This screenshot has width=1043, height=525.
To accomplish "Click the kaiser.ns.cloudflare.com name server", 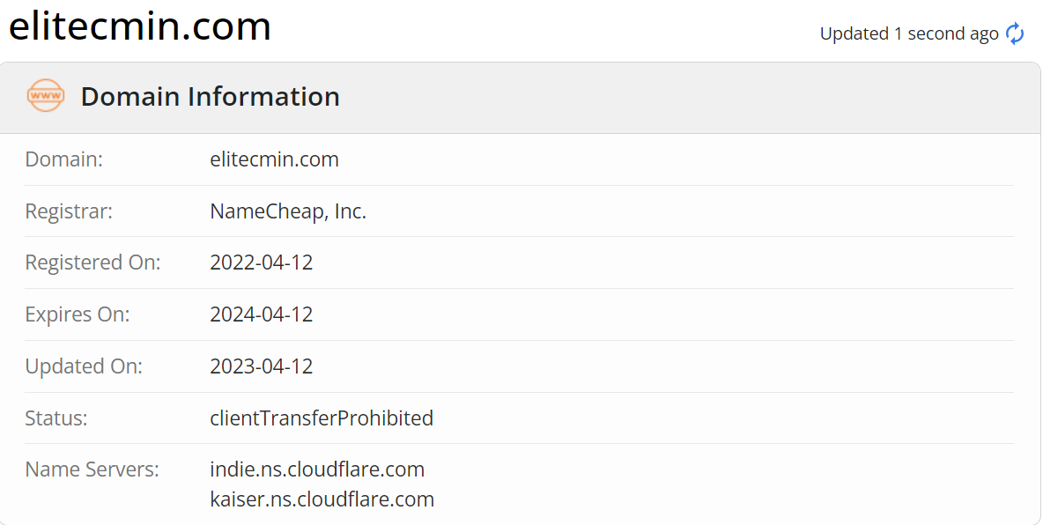I will point(322,499).
